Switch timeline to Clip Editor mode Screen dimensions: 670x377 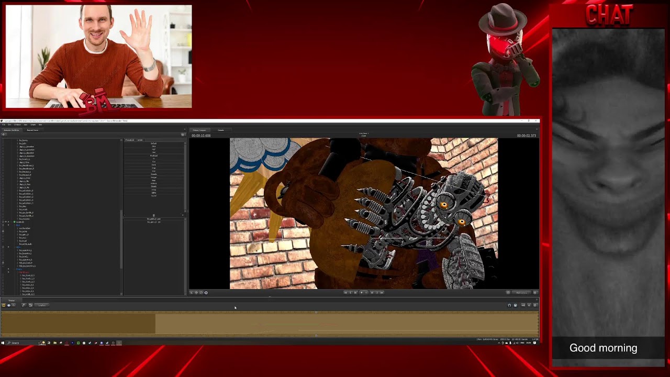[x=3, y=305]
